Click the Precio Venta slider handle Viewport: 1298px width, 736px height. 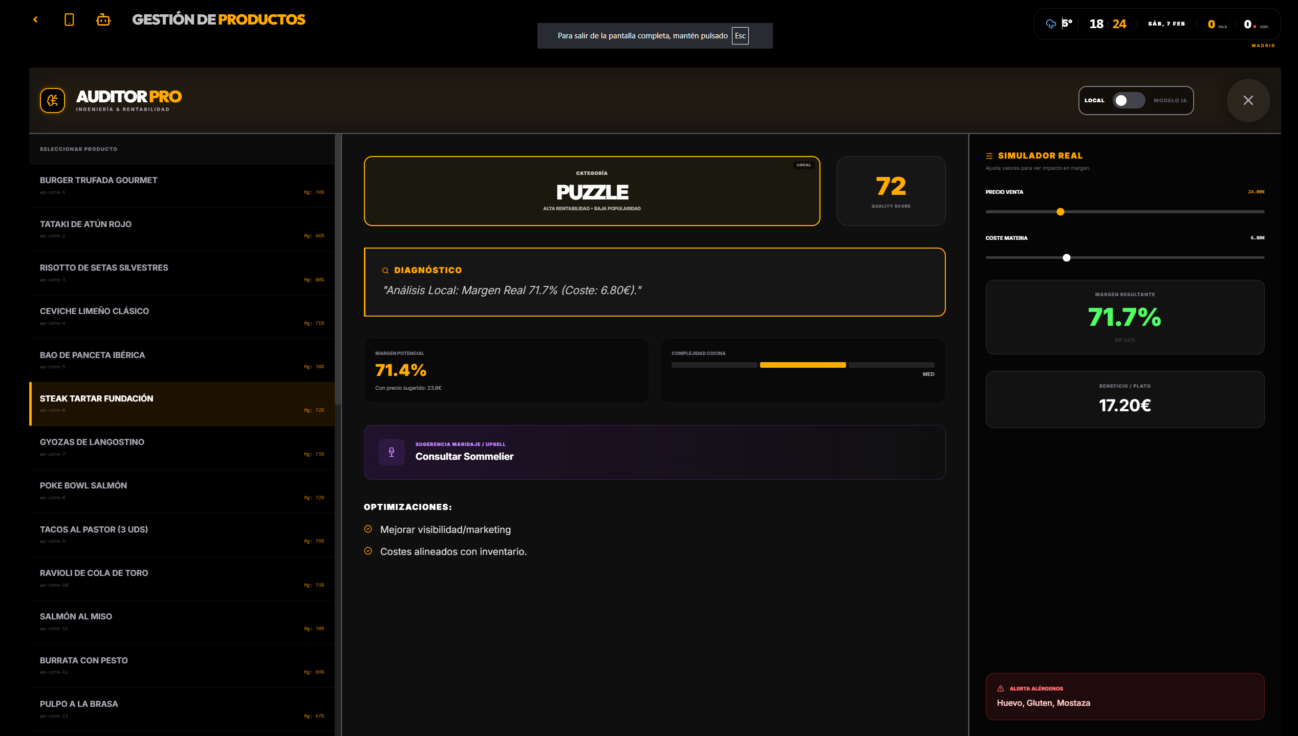pos(1061,212)
